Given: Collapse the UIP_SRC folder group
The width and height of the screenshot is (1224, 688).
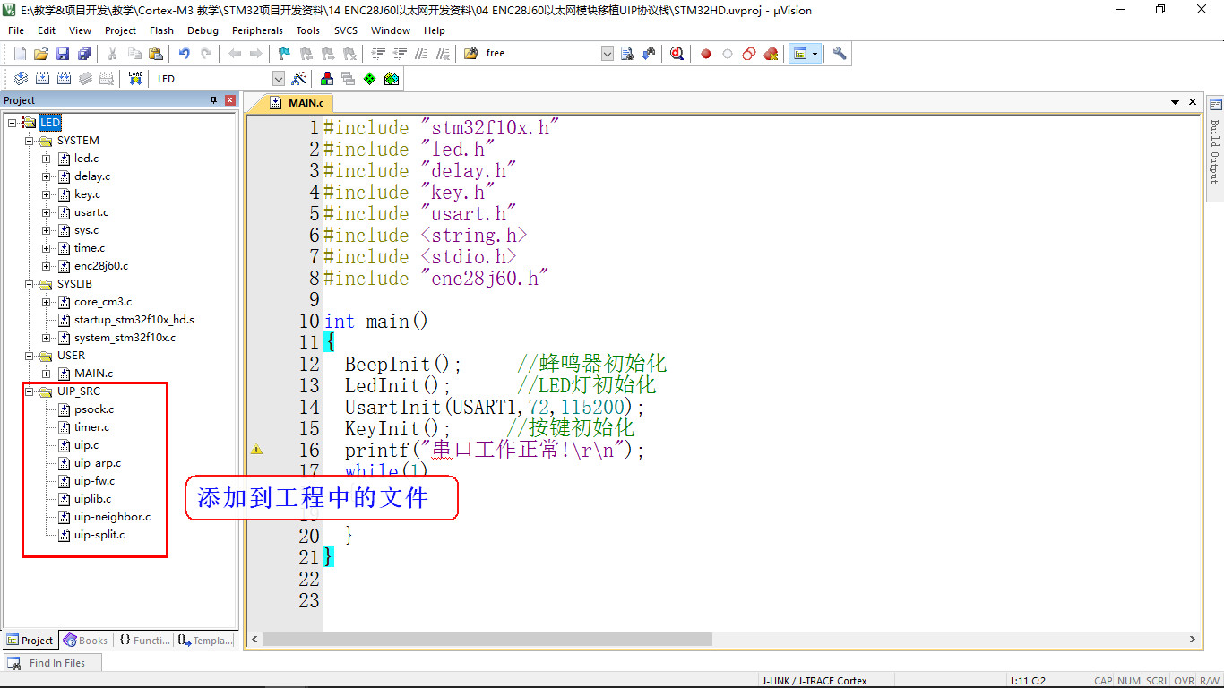Looking at the screenshot, I should pos(30,391).
